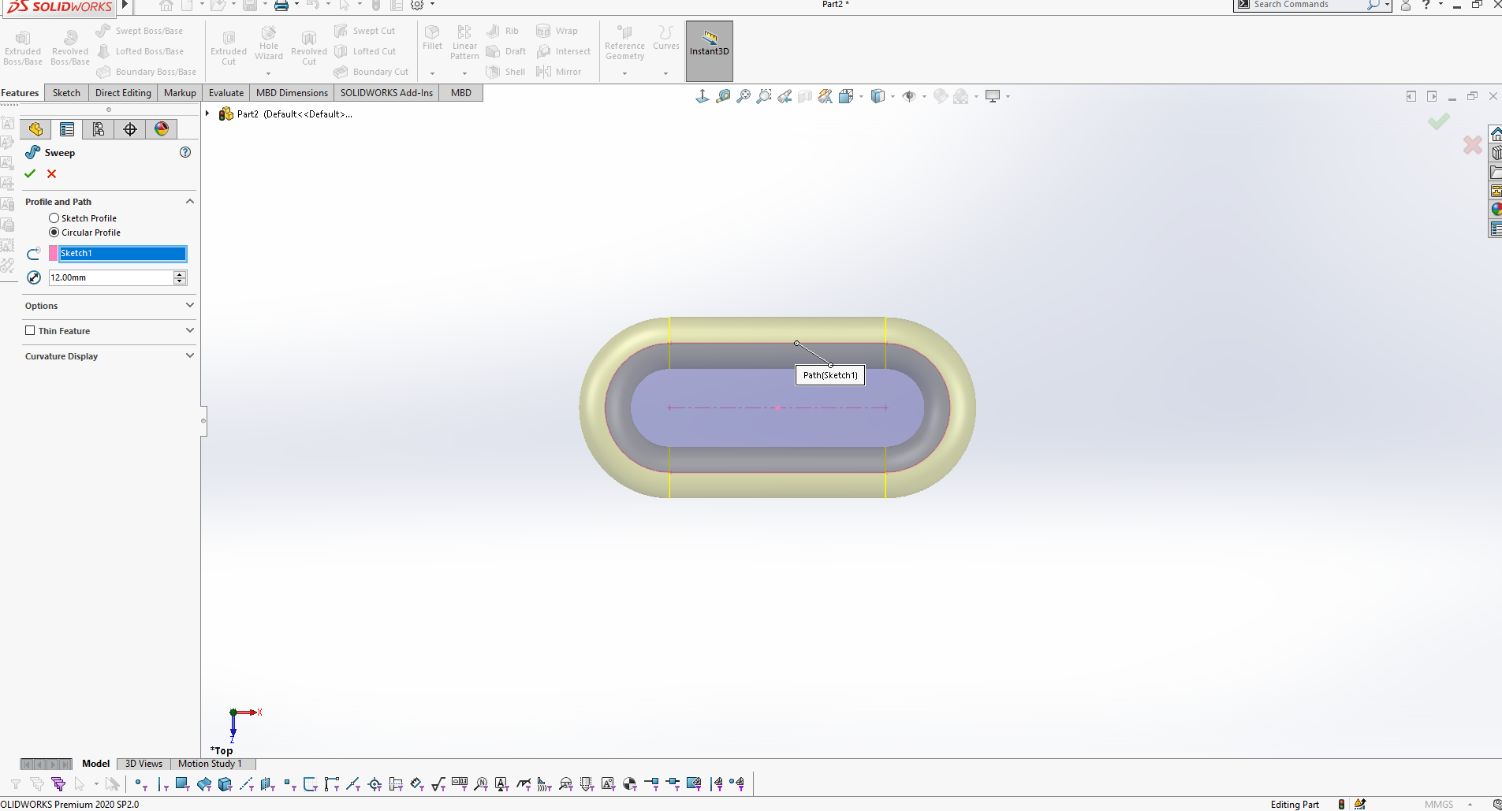Expand the Part2 flyout tree arrow
Viewport: 1502px width, 811px height.
208,114
